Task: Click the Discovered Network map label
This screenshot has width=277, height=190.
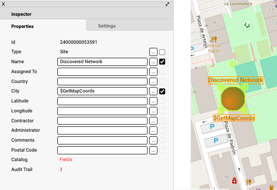Action: click(235, 80)
